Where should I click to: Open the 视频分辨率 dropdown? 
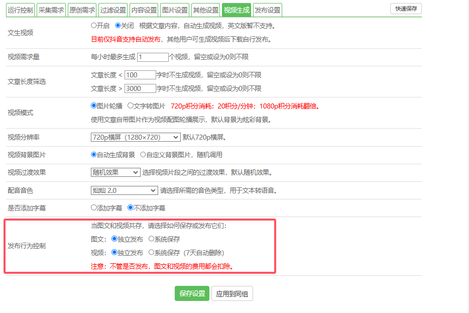click(135, 137)
